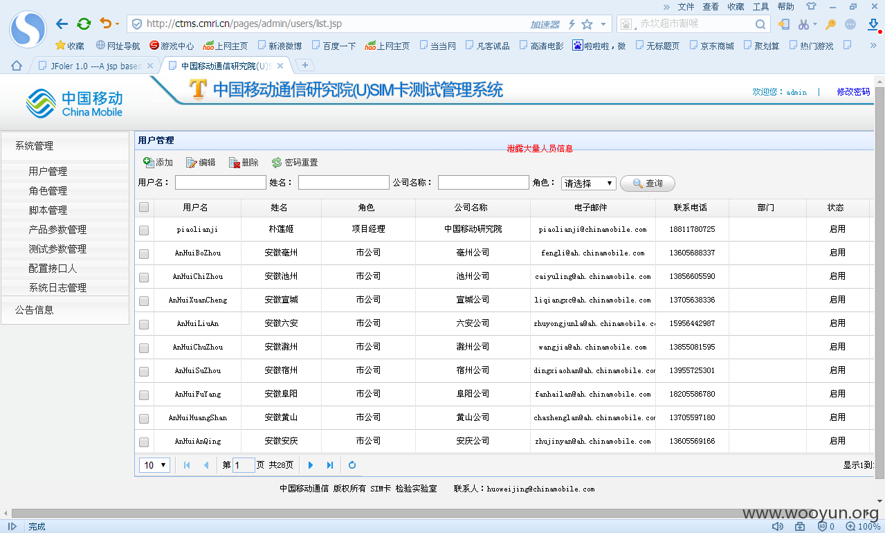This screenshot has height=533, width=885.
Task: Sort by 用户名 column header
Action: coord(195,208)
